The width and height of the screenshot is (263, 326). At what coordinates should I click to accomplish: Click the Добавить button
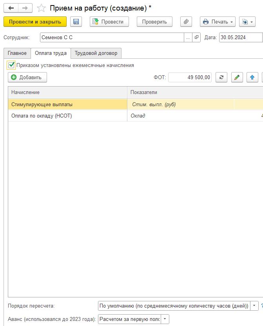[x=27, y=77]
